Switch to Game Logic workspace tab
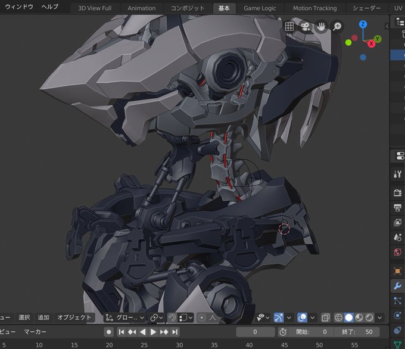This screenshot has height=349, width=405. coord(260,8)
